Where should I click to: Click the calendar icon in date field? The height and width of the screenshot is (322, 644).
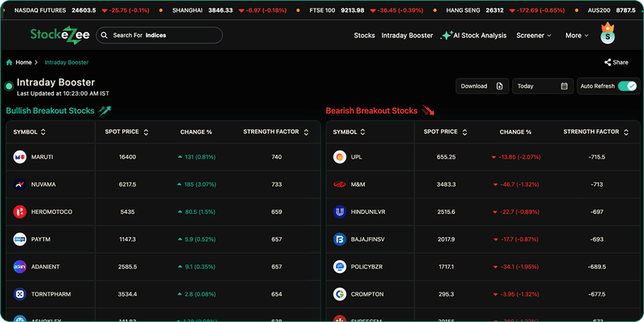click(x=564, y=86)
